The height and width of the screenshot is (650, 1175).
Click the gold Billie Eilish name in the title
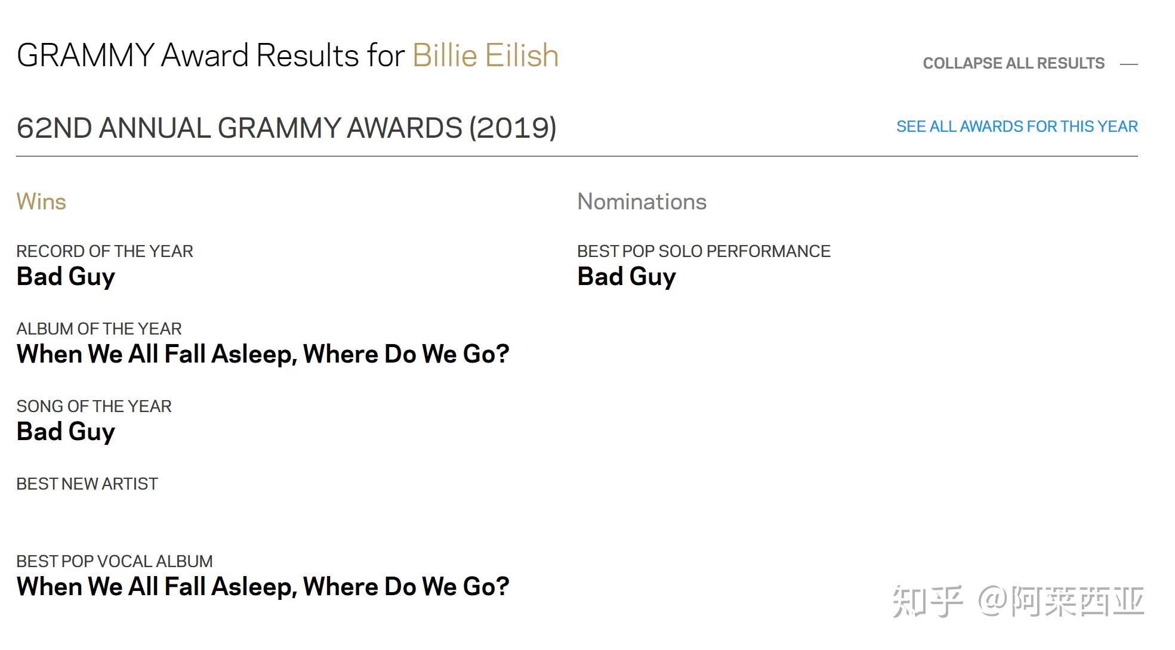485,55
